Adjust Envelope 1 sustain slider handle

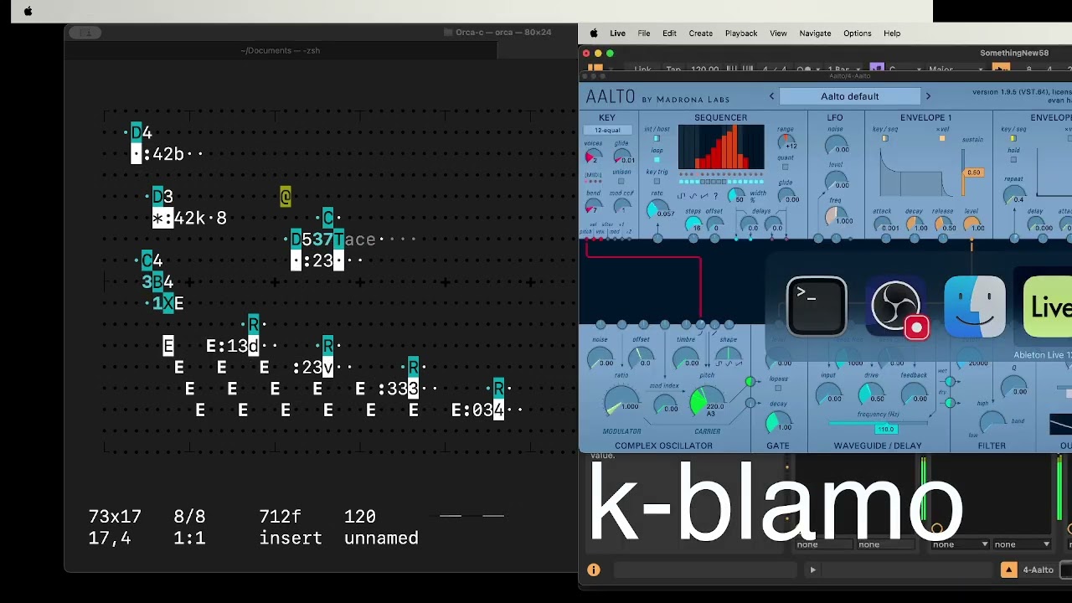(x=972, y=173)
